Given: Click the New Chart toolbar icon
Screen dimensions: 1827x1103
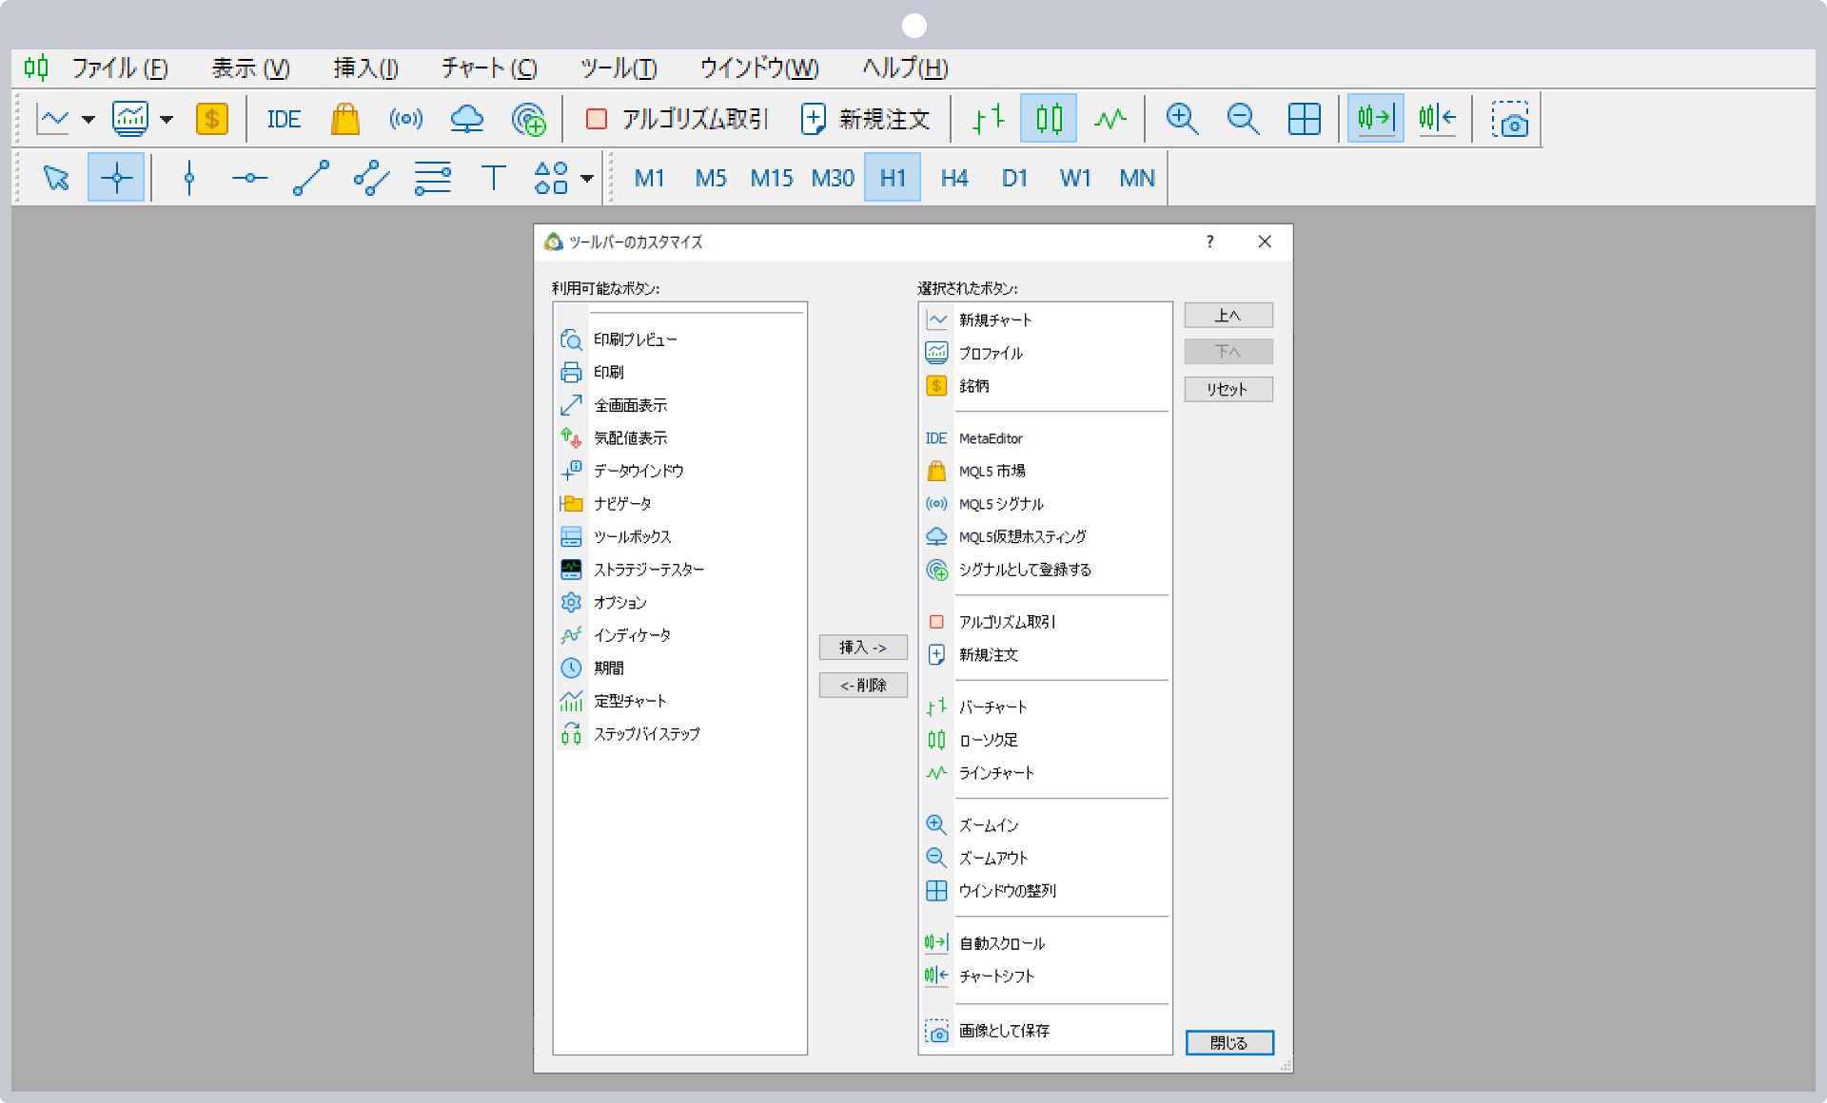Looking at the screenshot, I should coord(53,119).
